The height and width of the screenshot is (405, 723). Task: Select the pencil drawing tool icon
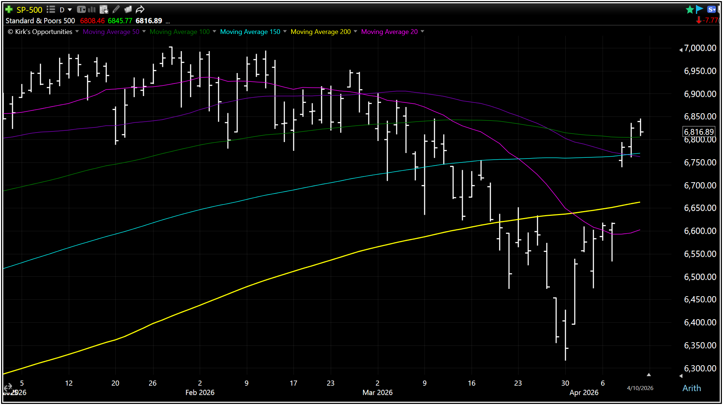click(116, 9)
